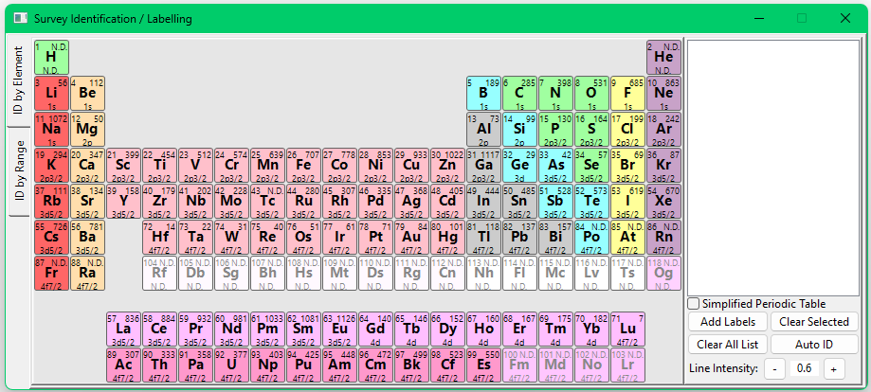This screenshot has width=871, height=392.
Task: Select the Boron (B) element tile
Action: coord(483,94)
